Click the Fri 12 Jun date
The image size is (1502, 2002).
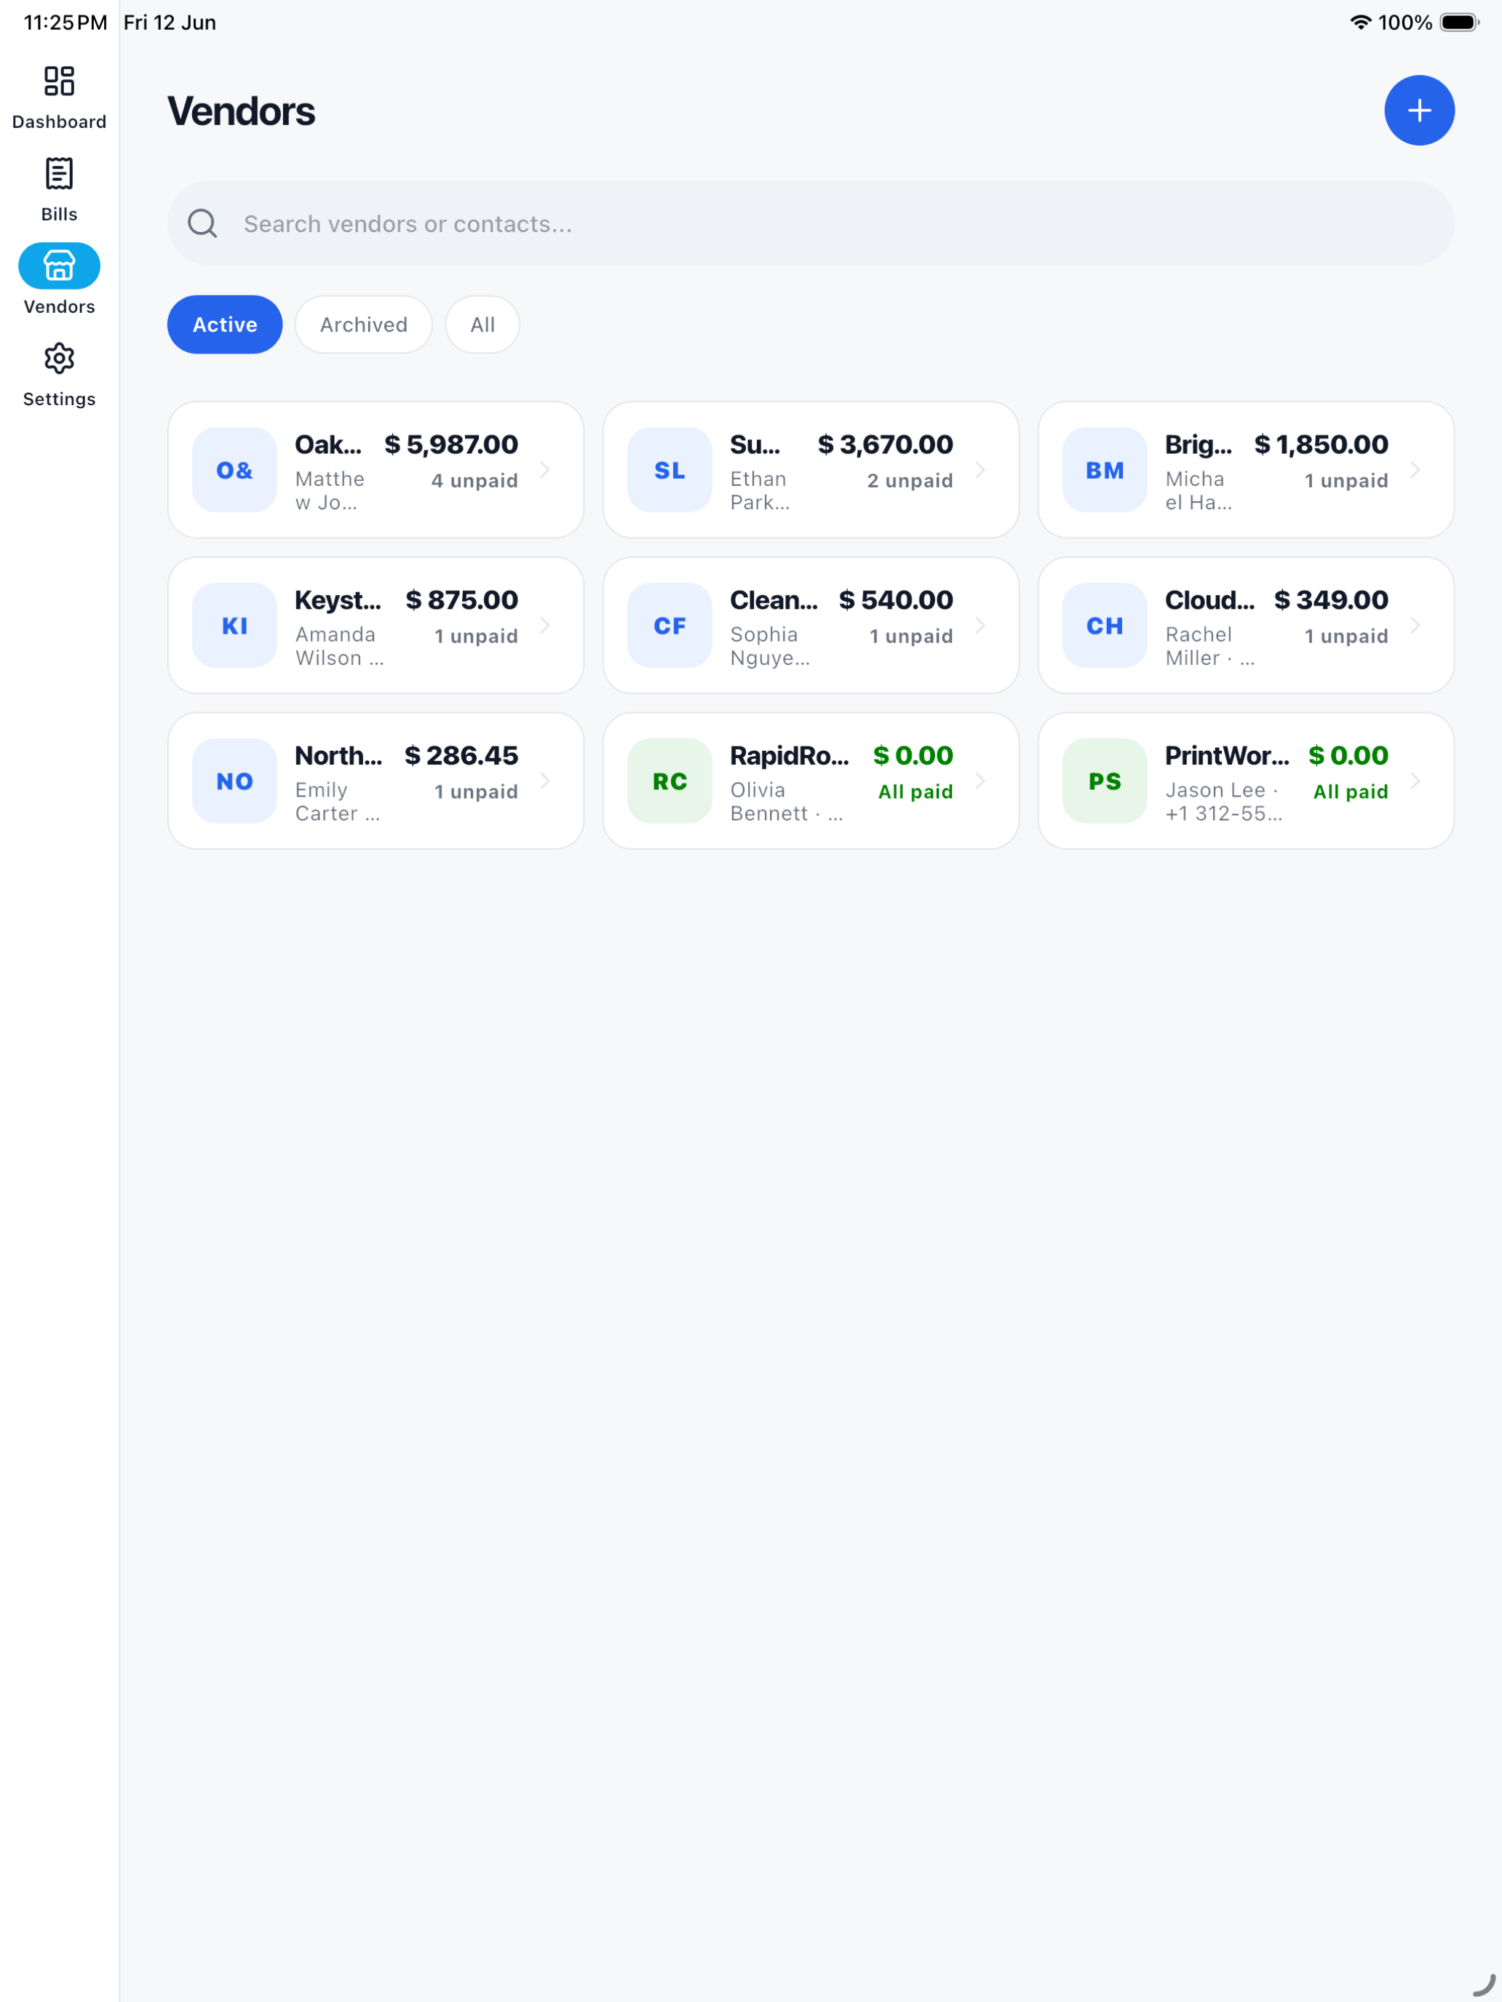tap(170, 23)
